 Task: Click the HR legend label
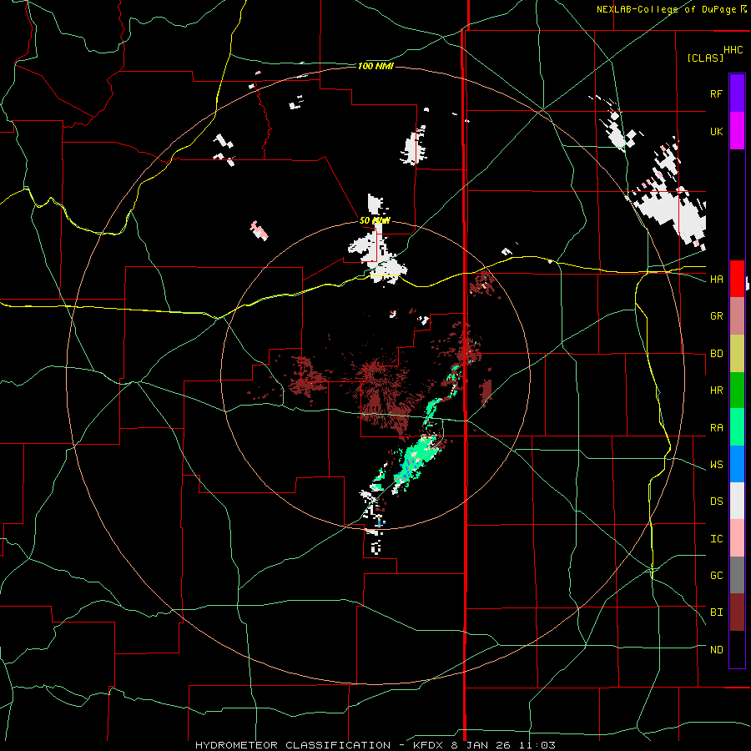tap(716, 391)
